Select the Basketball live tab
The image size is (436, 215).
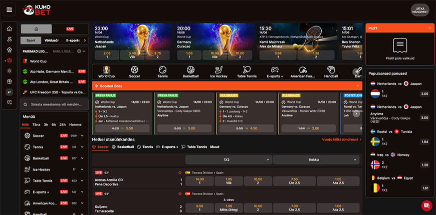point(123,147)
